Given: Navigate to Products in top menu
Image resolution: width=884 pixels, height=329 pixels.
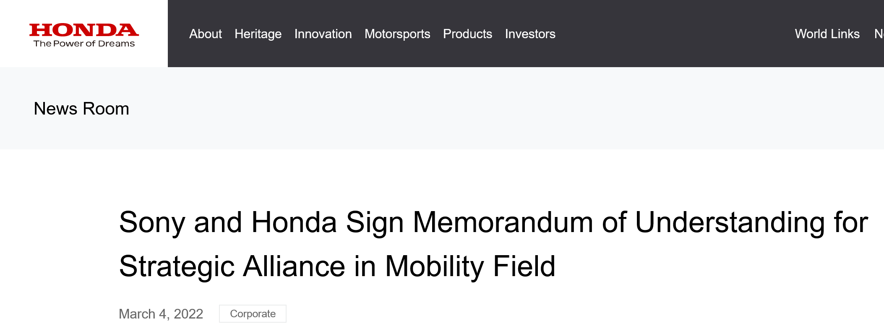Looking at the screenshot, I should (x=467, y=34).
